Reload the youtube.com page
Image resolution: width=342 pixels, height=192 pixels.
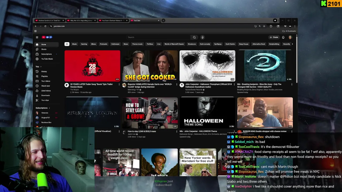point(45,26)
